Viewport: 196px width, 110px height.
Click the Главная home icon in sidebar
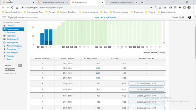5,26
